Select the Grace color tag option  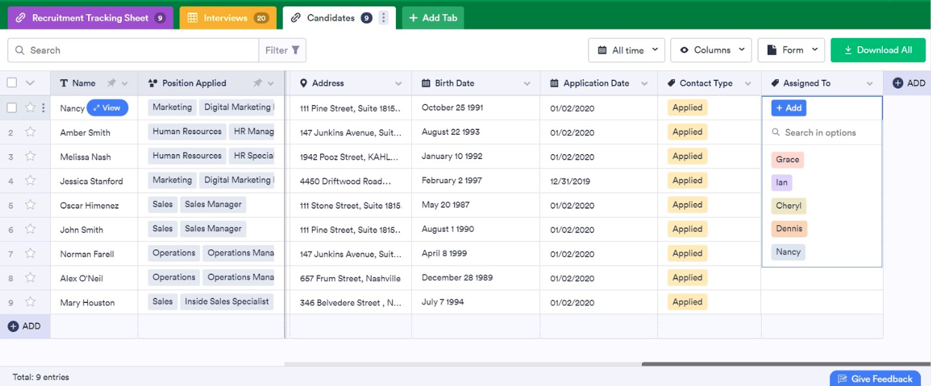click(787, 160)
